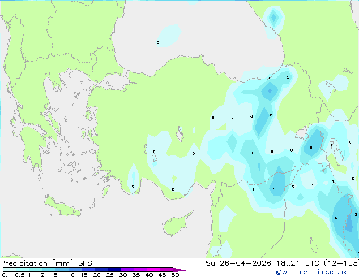
Task: Click the 'Su 26-04-2026' date text
Action: click(238, 263)
